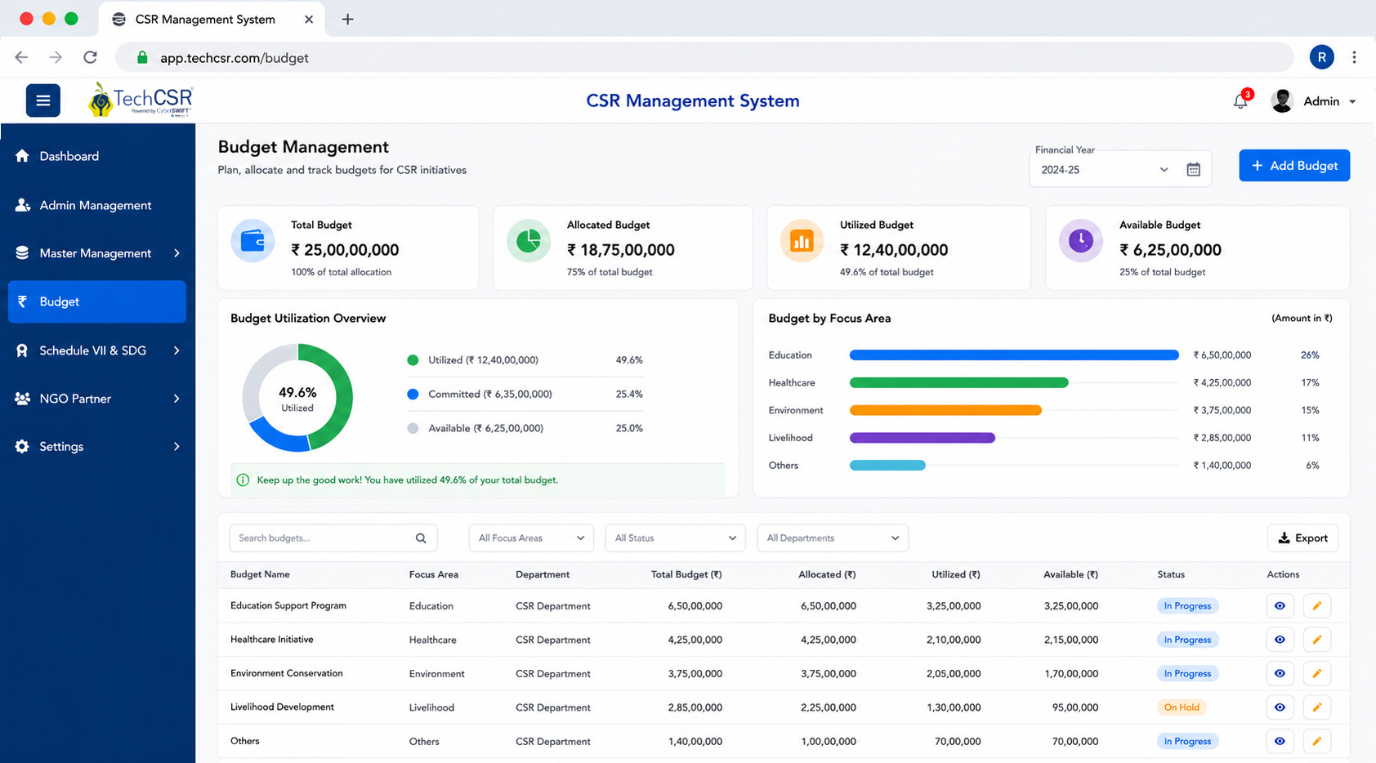Click the hamburger menu icon

(x=43, y=100)
